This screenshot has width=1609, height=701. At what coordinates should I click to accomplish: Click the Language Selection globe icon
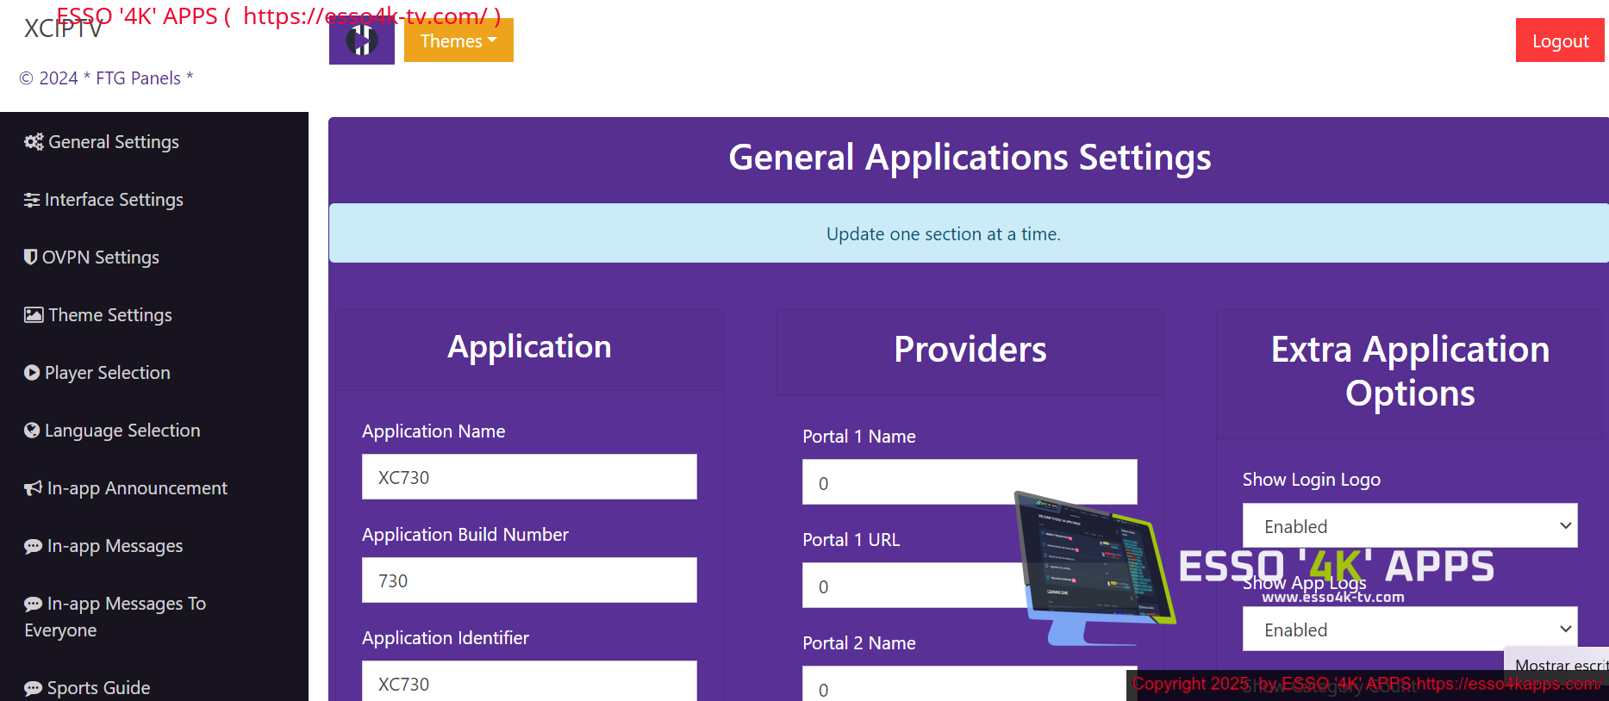(32, 430)
